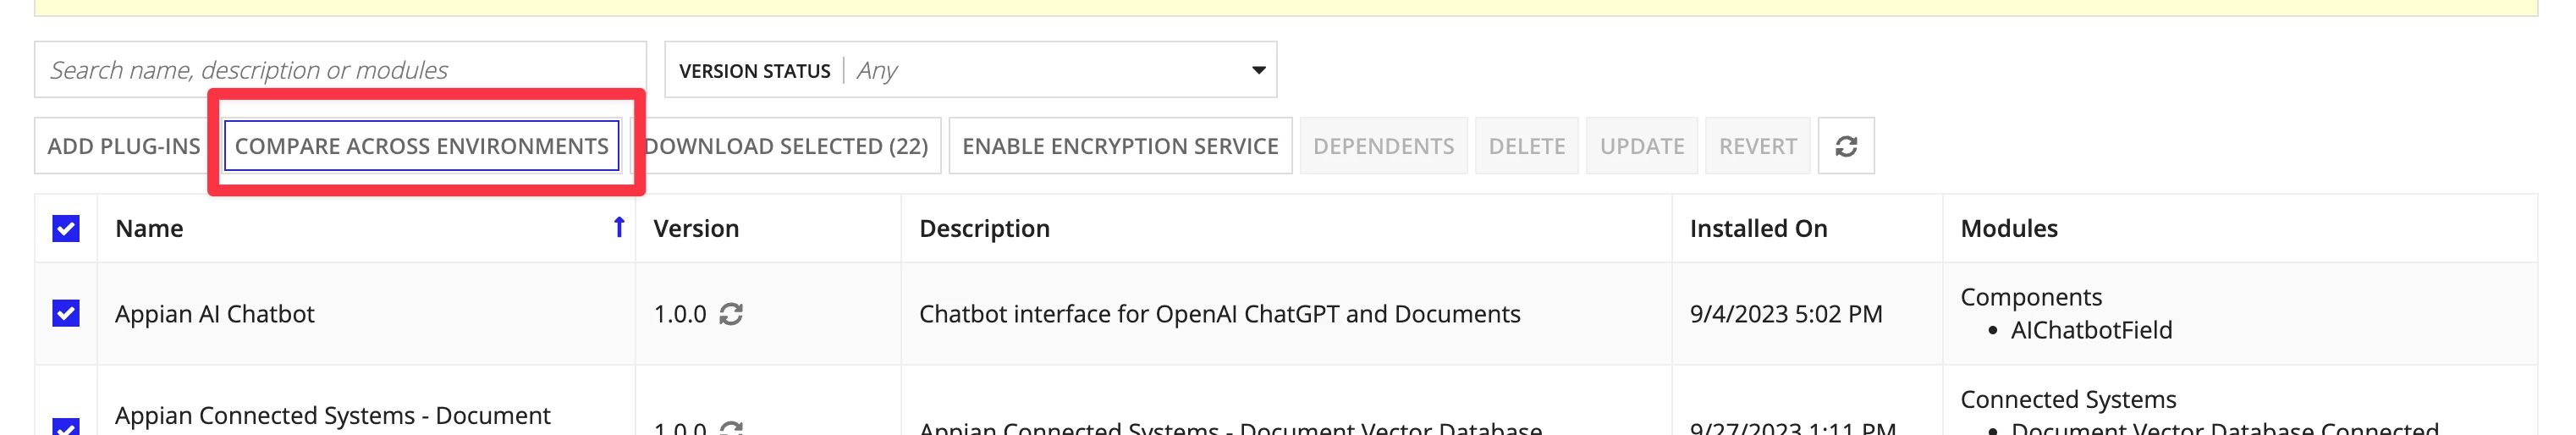
Task: Toggle the select-all checkbox in table header
Action: pos(66,228)
